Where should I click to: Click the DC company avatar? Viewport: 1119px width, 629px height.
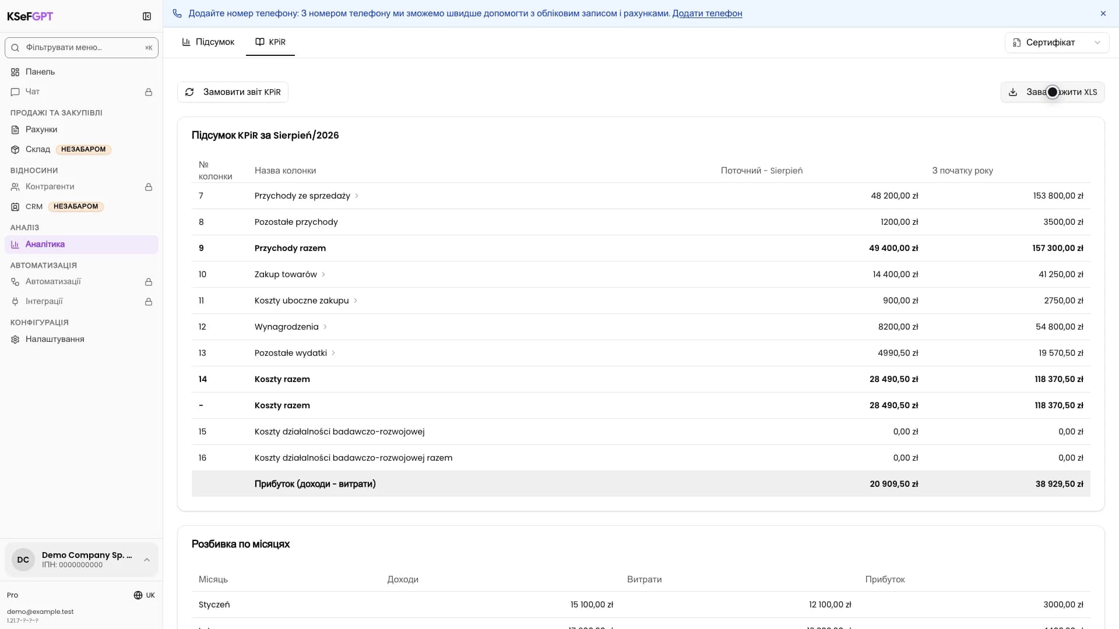click(23, 560)
